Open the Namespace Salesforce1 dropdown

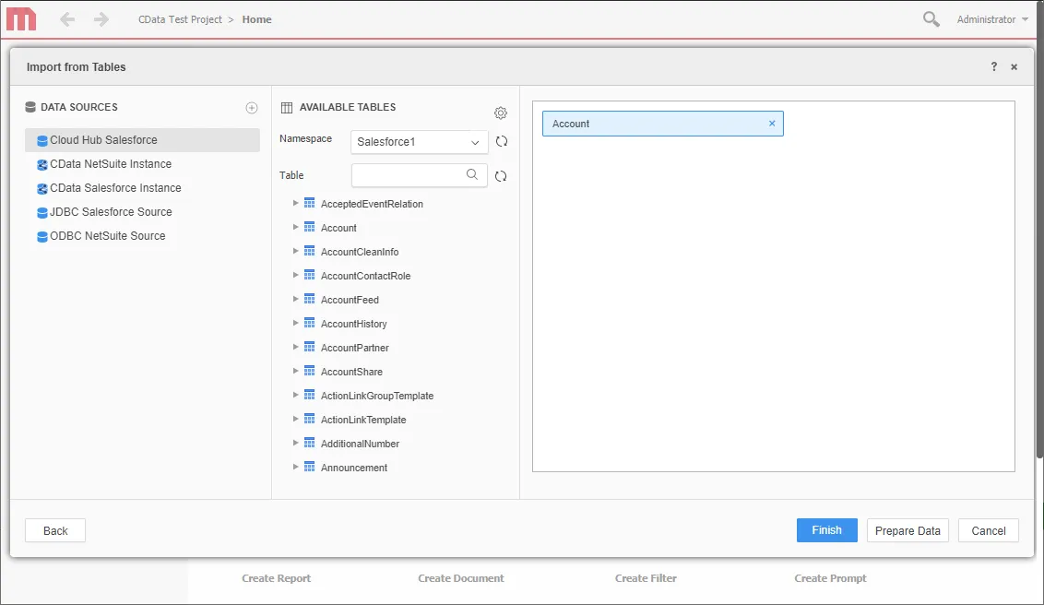tap(419, 141)
